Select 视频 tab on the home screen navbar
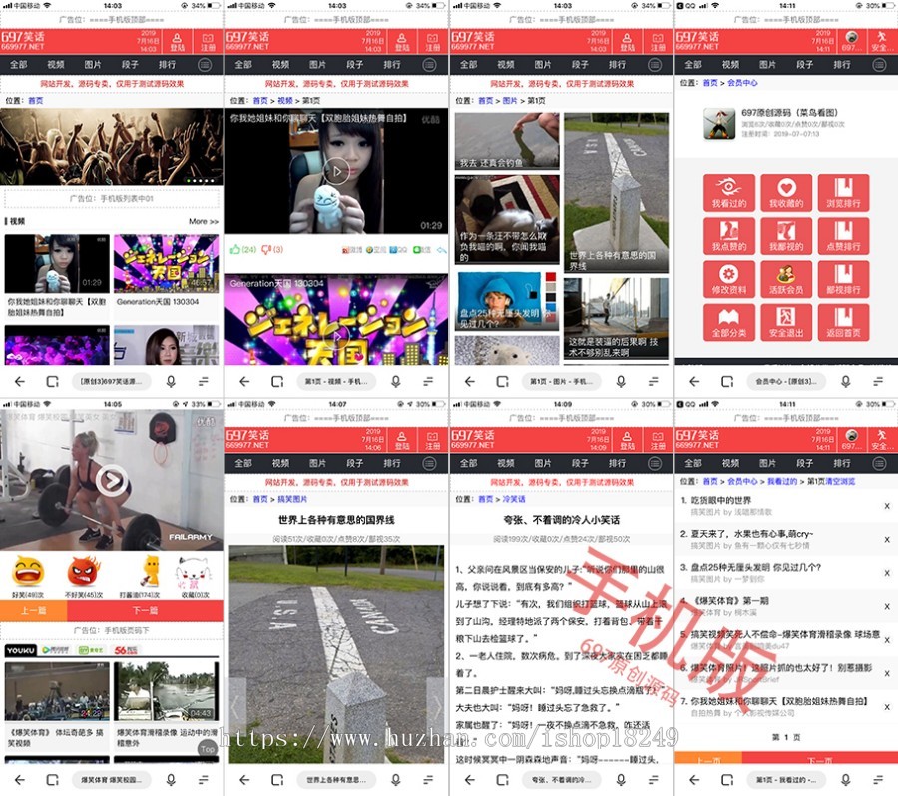This screenshot has width=898, height=796. click(x=56, y=64)
